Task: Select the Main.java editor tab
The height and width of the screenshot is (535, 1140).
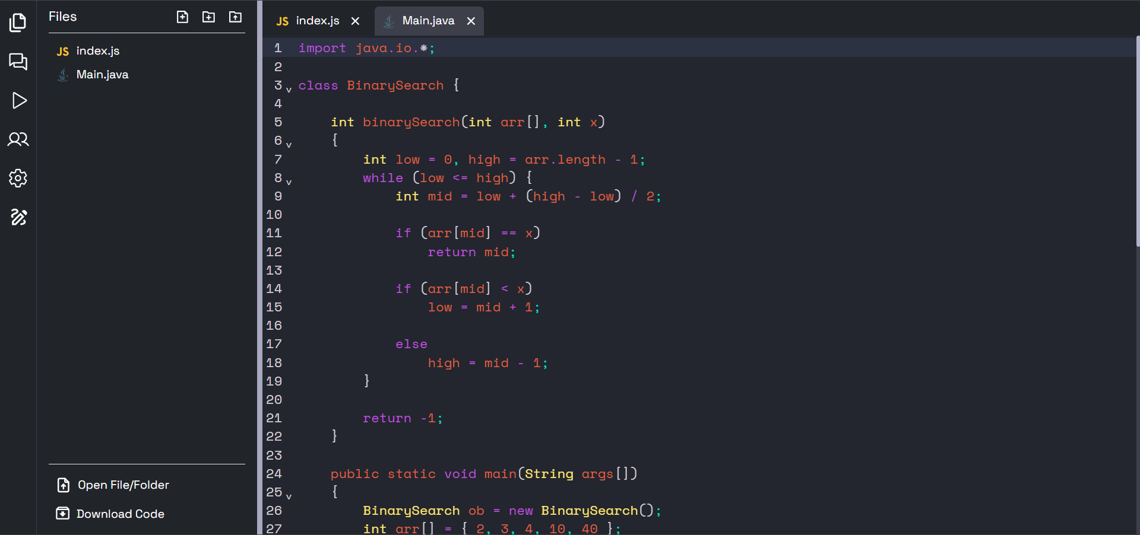Action: tap(428, 21)
